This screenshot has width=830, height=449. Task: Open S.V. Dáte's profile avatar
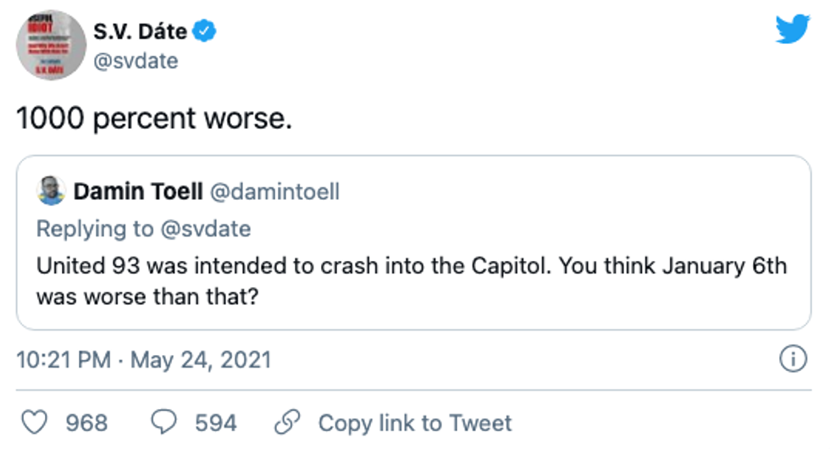click(51, 45)
